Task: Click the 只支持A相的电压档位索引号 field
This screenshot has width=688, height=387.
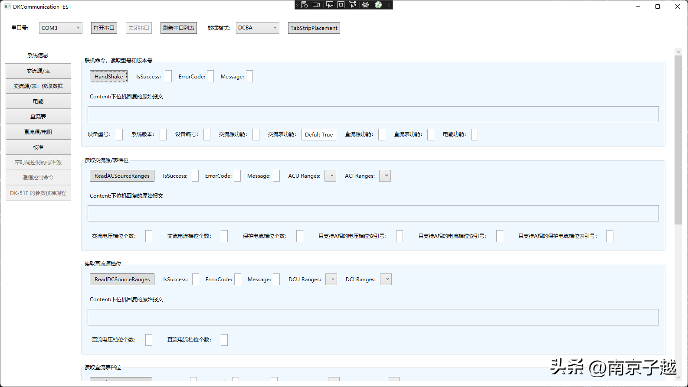Action: pos(400,236)
